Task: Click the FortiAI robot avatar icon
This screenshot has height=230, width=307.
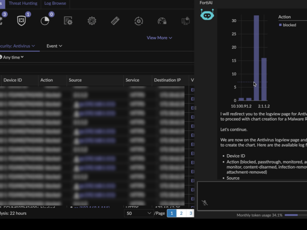Action: coord(207,14)
